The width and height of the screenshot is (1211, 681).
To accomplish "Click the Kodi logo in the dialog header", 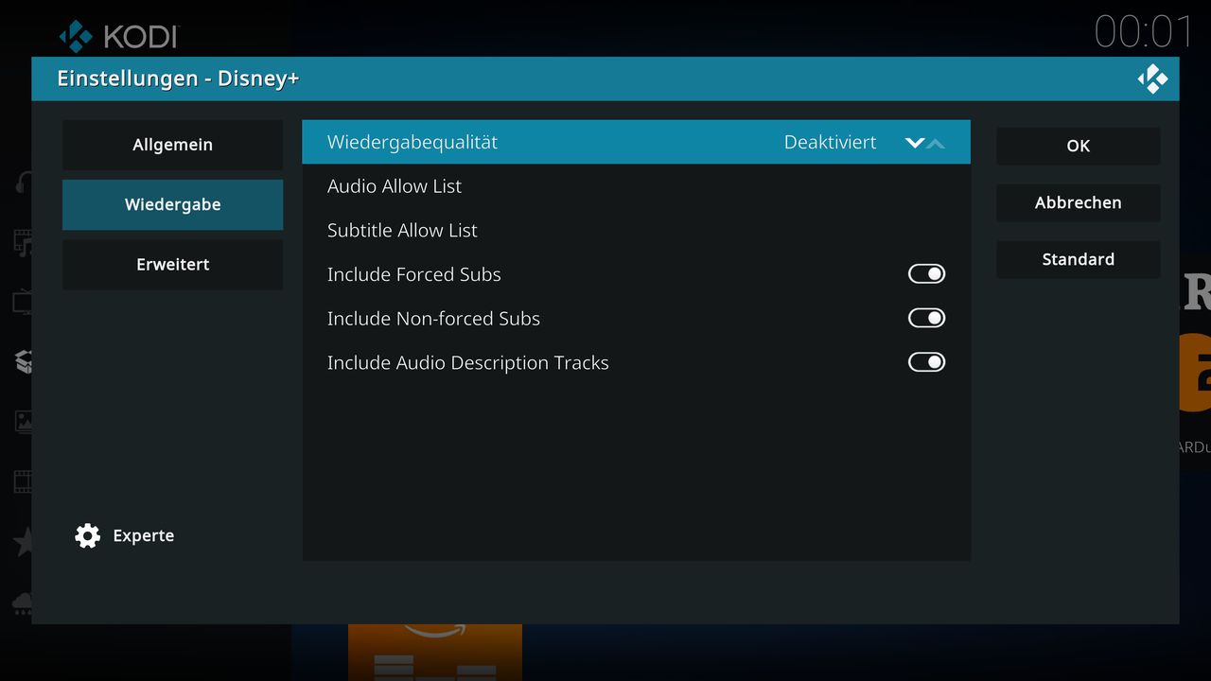I will click(x=1152, y=79).
